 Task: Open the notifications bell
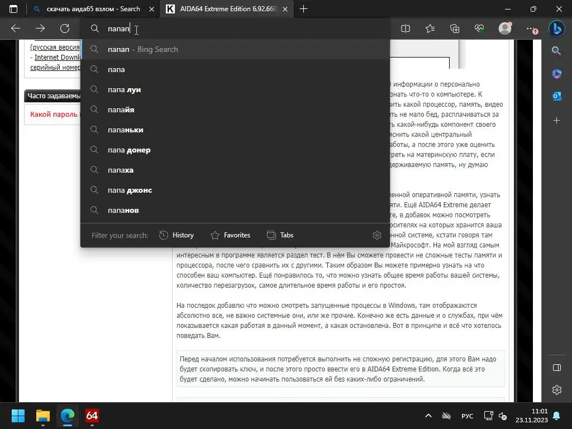pos(557,416)
